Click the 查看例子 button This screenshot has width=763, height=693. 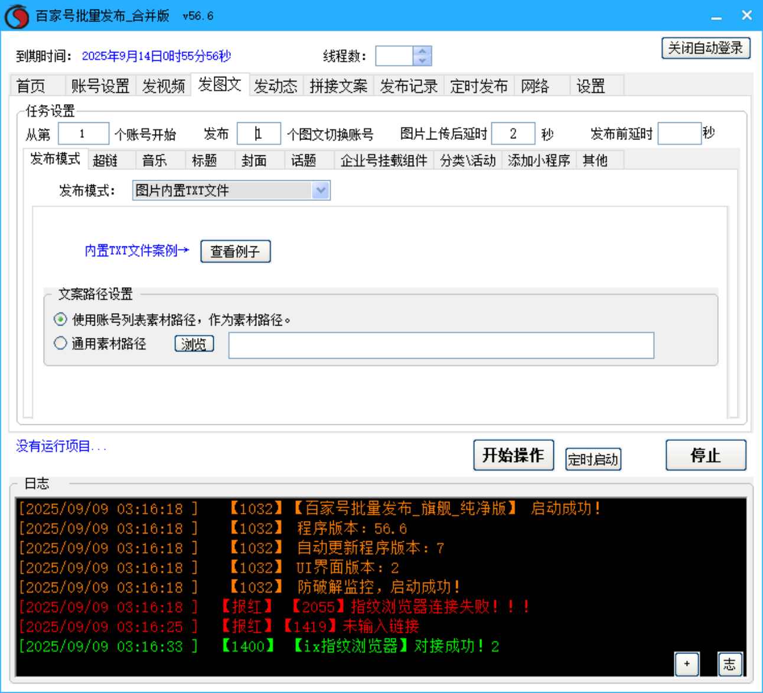(x=235, y=251)
